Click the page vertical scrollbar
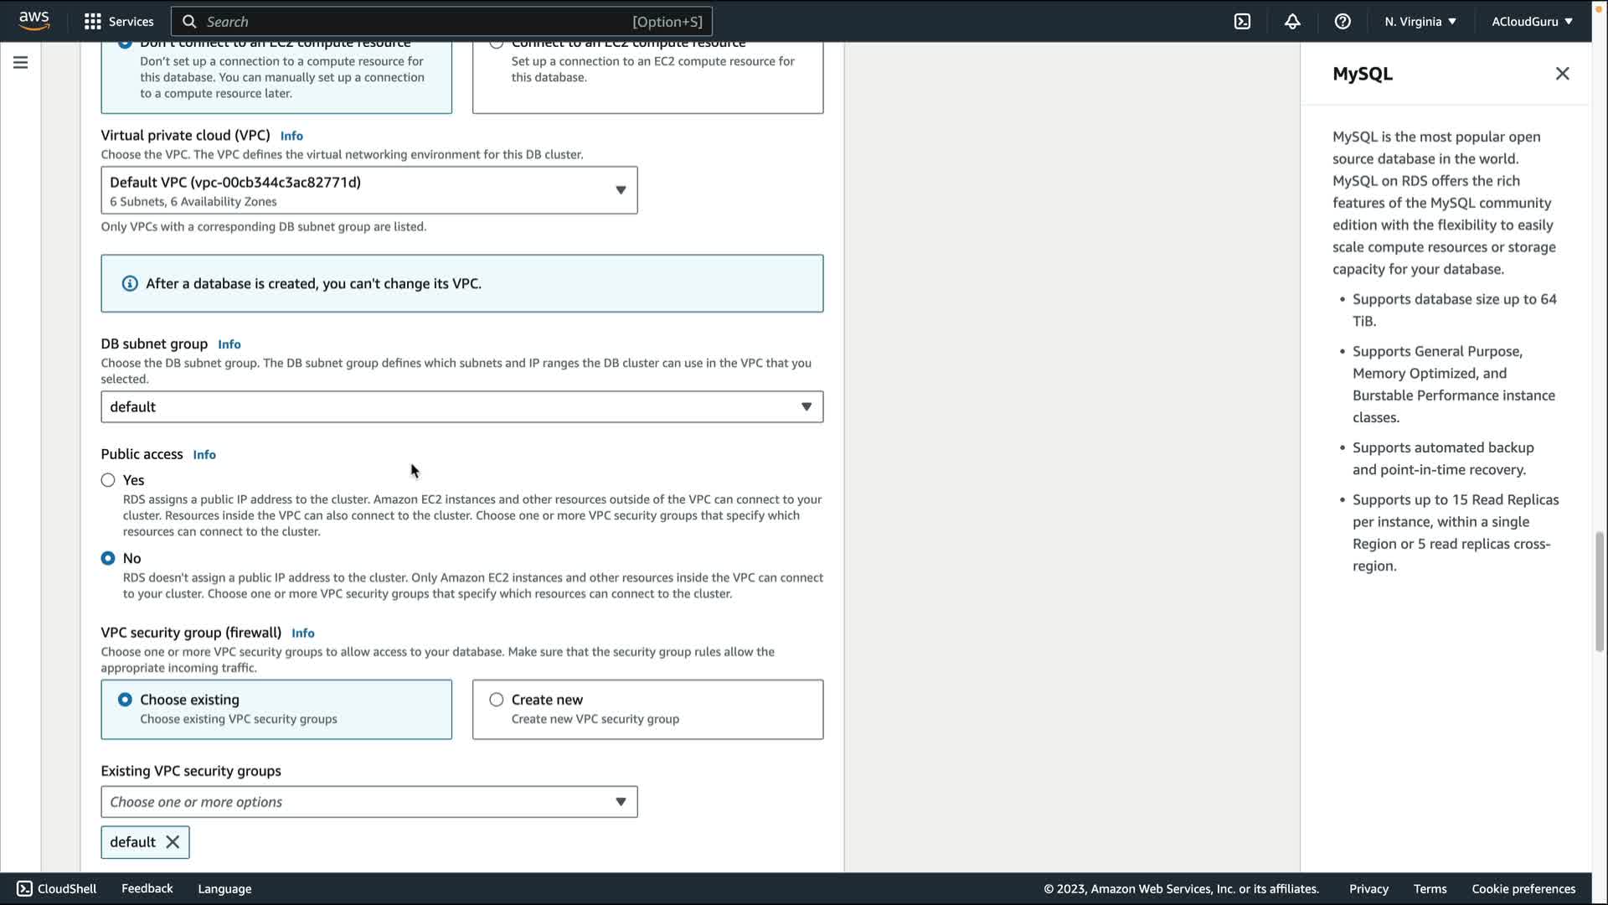Image resolution: width=1608 pixels, height=905 pixels. 1599,591
